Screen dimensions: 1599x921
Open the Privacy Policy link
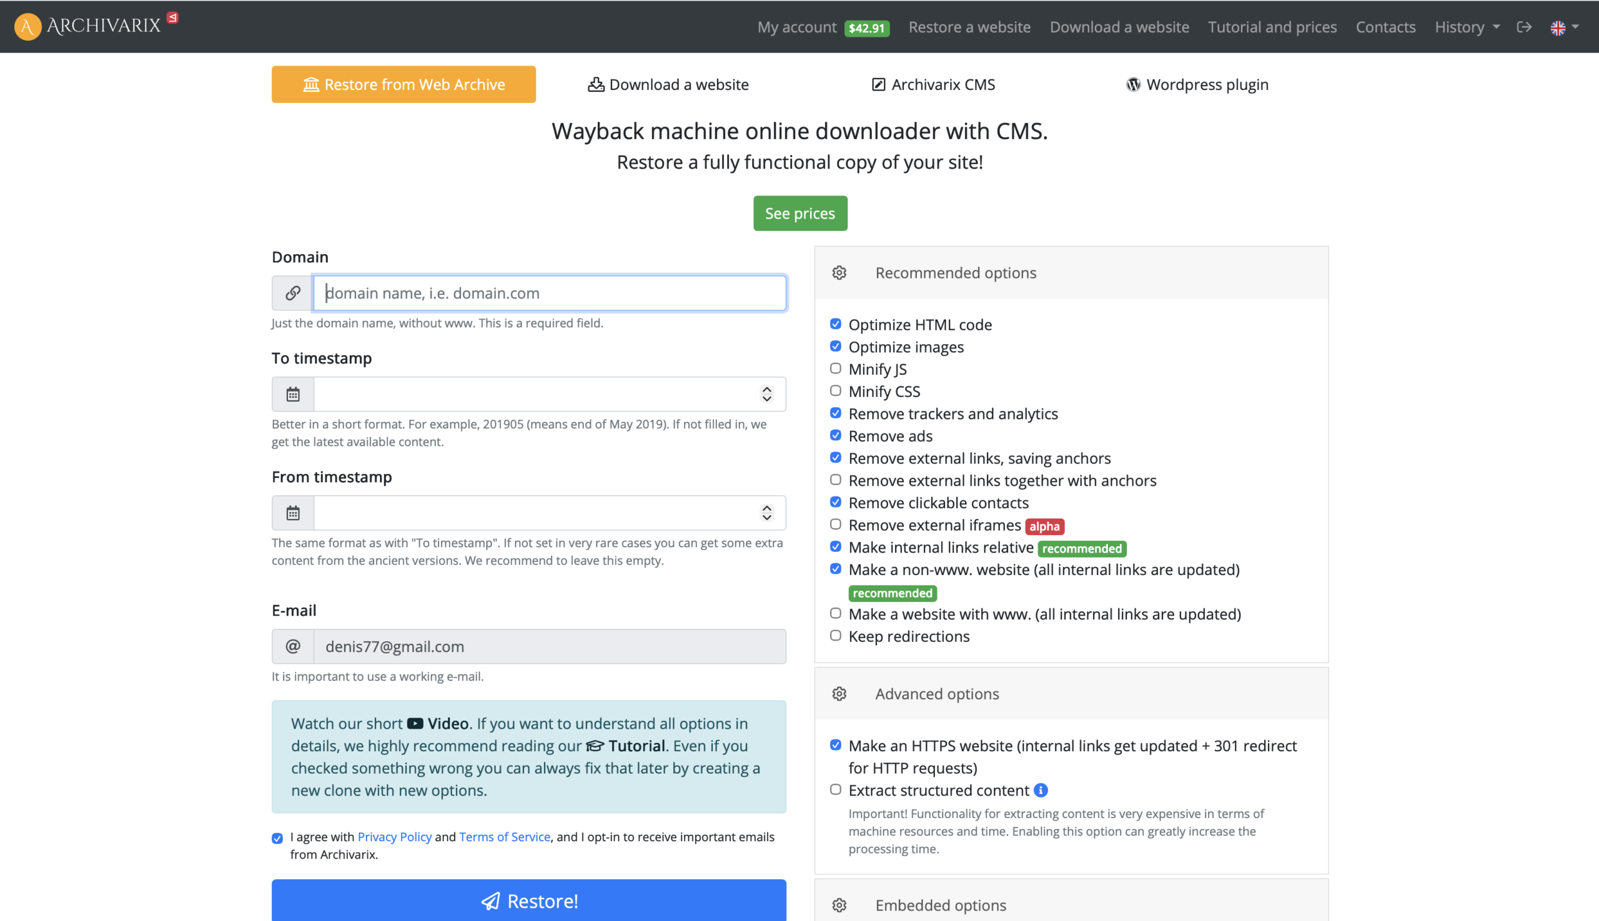pyautogui.click(x=394, y=837)
